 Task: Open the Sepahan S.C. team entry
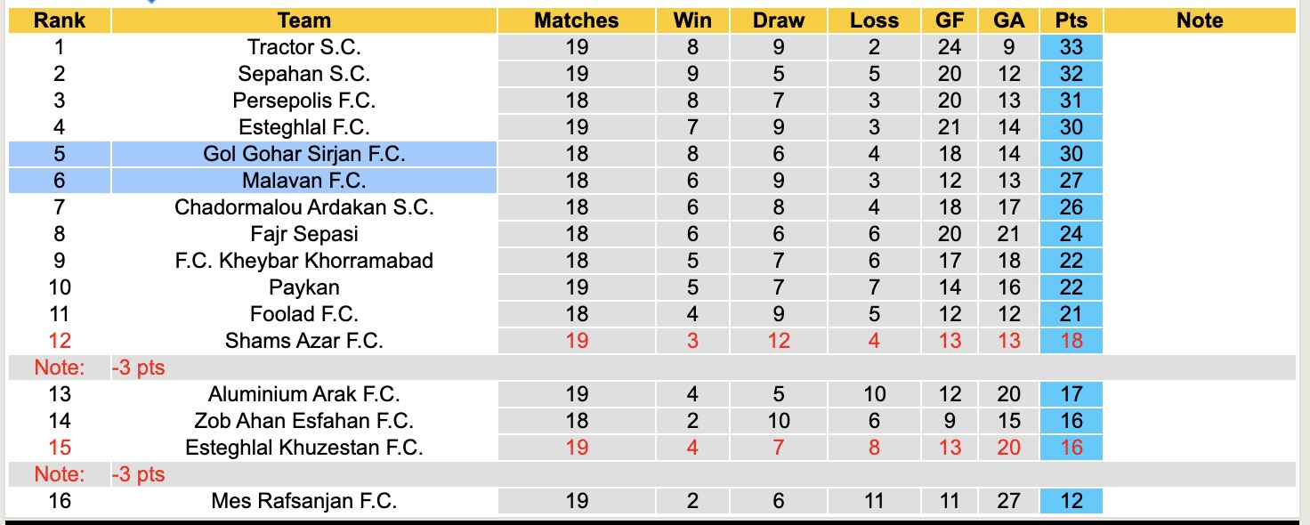(303, 74)
